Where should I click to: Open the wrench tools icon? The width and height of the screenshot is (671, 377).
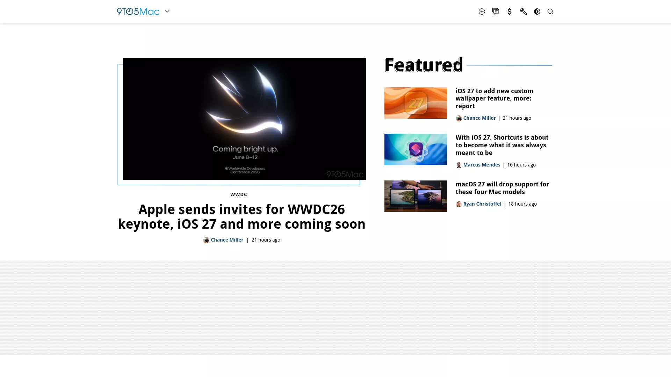point(523,12)
